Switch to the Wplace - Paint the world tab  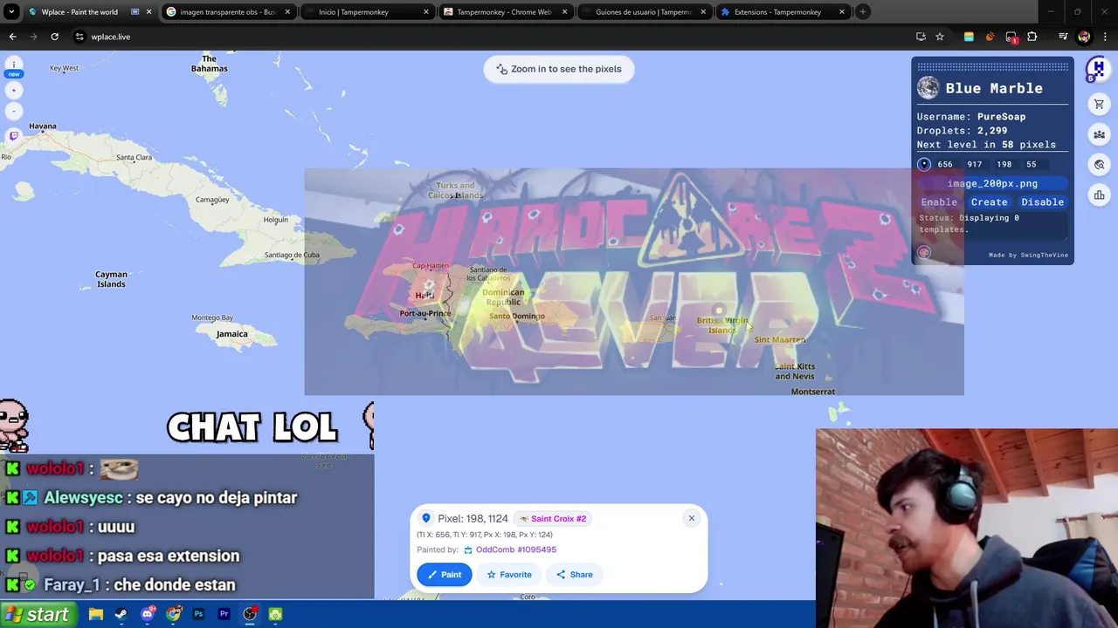[x=88, y=12]
